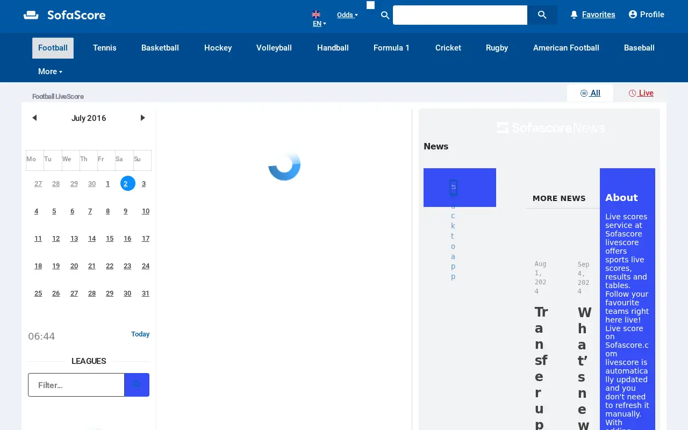Open the Rugby tab
This screenshot has height=430, width=688.
tap(497, 48)
